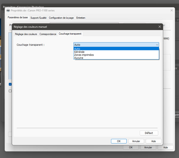
Task: Pick Zones imprimées in the dropdown list
Action: (x=84, y=55)
